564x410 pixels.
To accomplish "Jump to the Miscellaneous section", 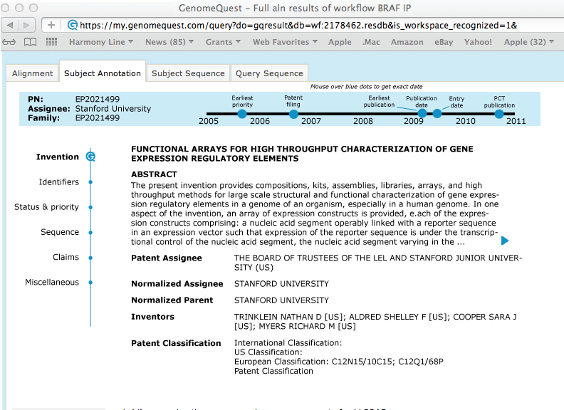I will point(52,283).
